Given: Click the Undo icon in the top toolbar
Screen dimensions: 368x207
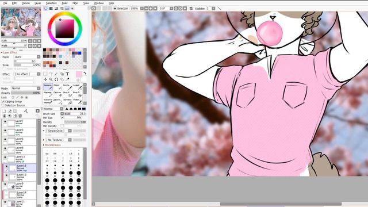Looking at the screenshot, I should 94,9.
